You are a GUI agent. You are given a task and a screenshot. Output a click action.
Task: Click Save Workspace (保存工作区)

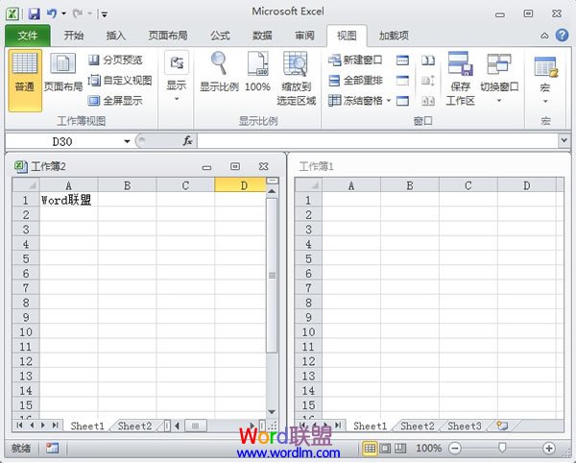[460, 79]
